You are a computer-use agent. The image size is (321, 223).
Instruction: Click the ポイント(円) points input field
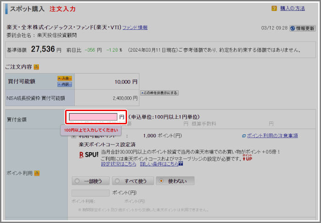(x=90, y=193)
